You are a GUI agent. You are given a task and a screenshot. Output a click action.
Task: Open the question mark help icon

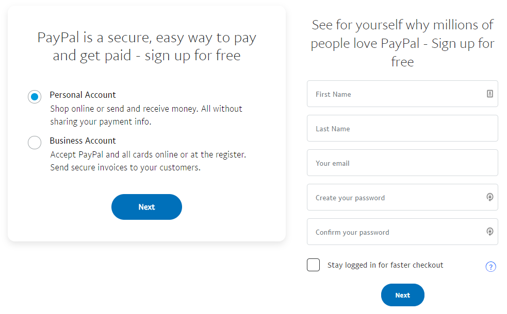tap(490, 267)
